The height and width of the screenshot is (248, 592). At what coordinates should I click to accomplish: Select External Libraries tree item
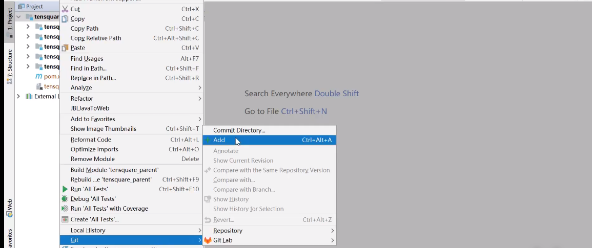pos(42,97)
